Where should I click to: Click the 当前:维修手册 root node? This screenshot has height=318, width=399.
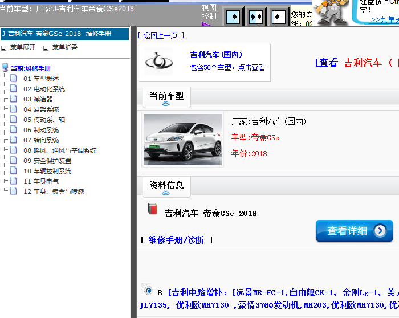coord(31,68)
